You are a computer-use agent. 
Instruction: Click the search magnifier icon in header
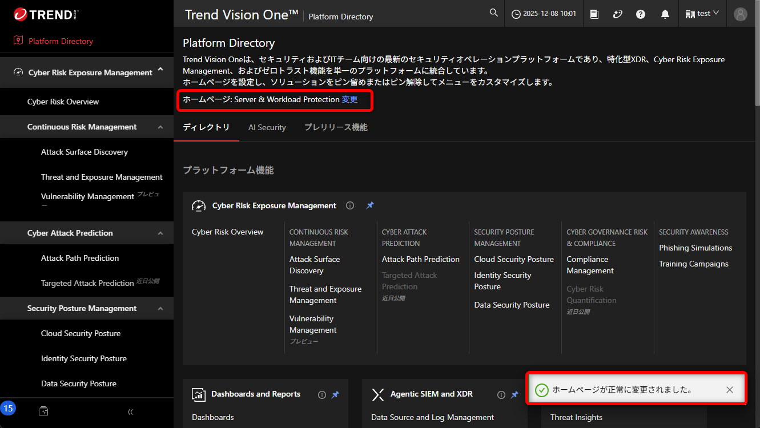click(x=493, y=14)
